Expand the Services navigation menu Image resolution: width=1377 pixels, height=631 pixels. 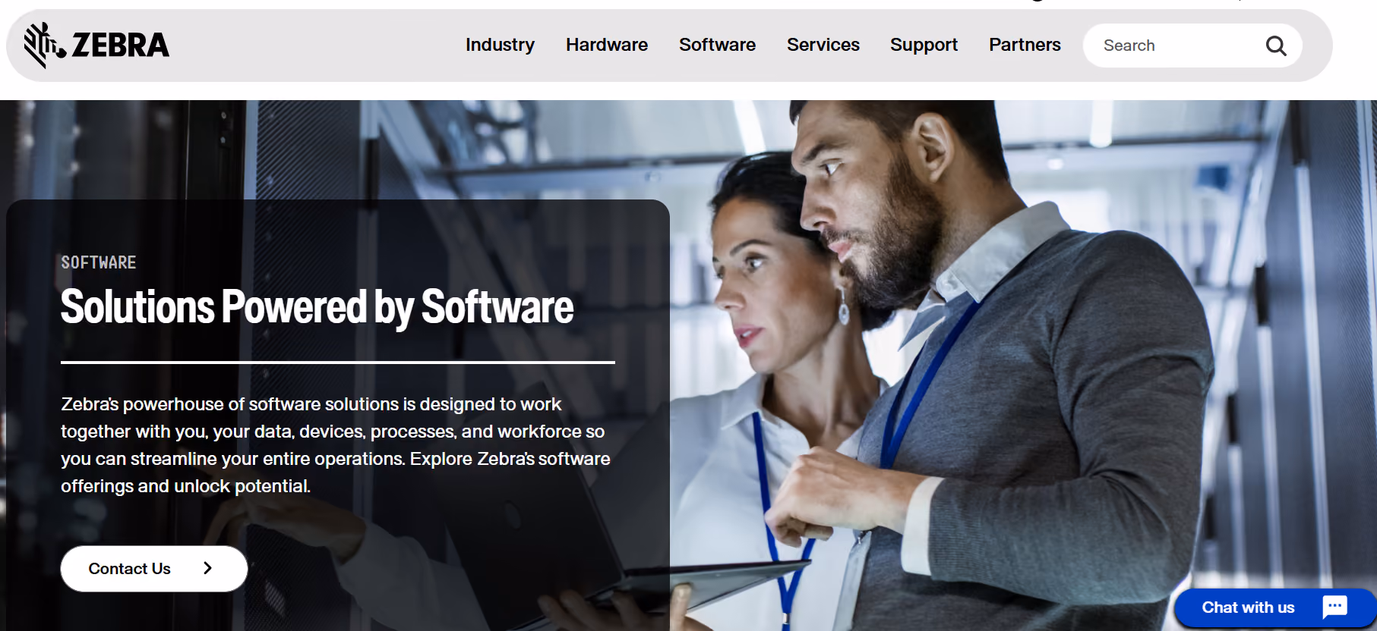(x=823, y=45)
